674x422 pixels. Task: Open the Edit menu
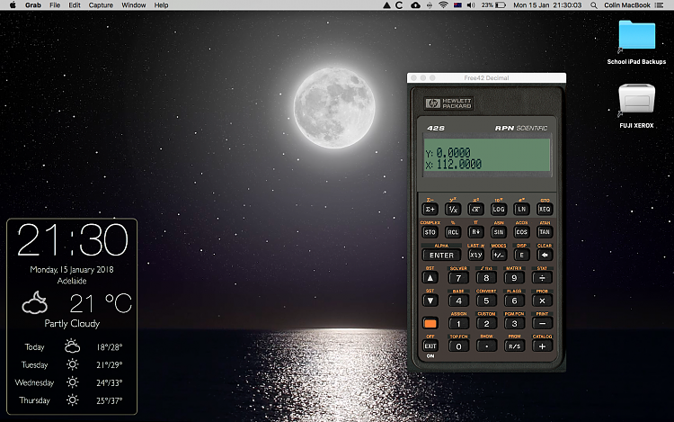75,5
